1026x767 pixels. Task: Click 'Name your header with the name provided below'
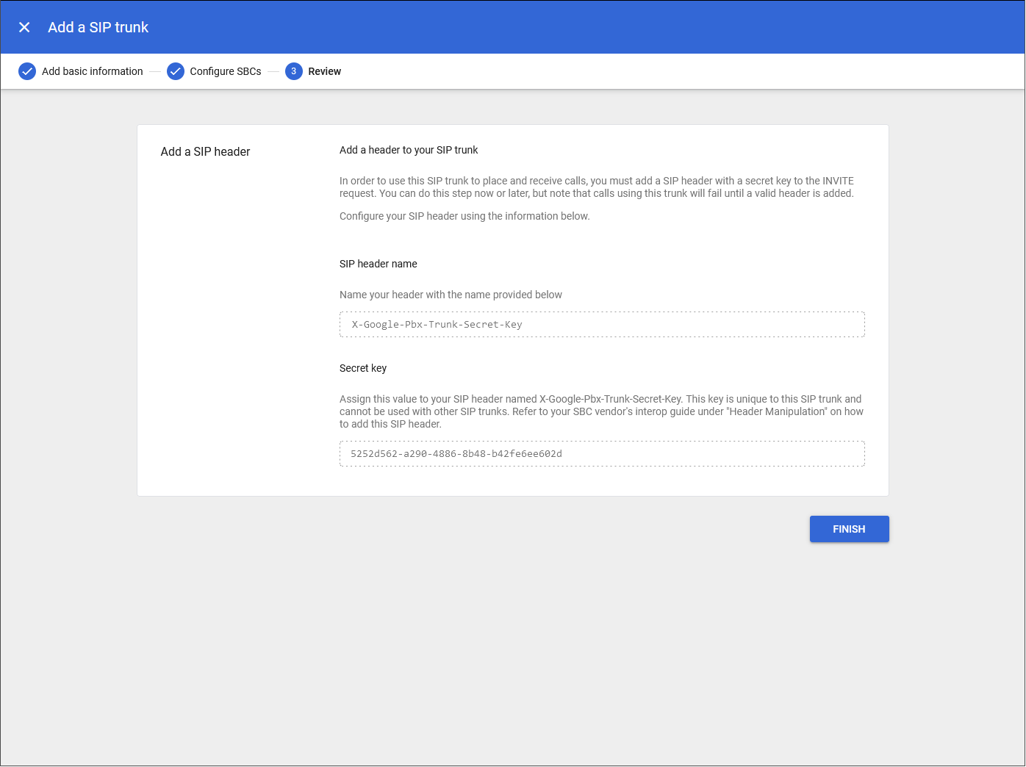pyautogui.click(x=451, y=295)
